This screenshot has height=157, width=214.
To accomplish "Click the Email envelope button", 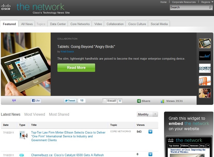I will click(110, 101).
